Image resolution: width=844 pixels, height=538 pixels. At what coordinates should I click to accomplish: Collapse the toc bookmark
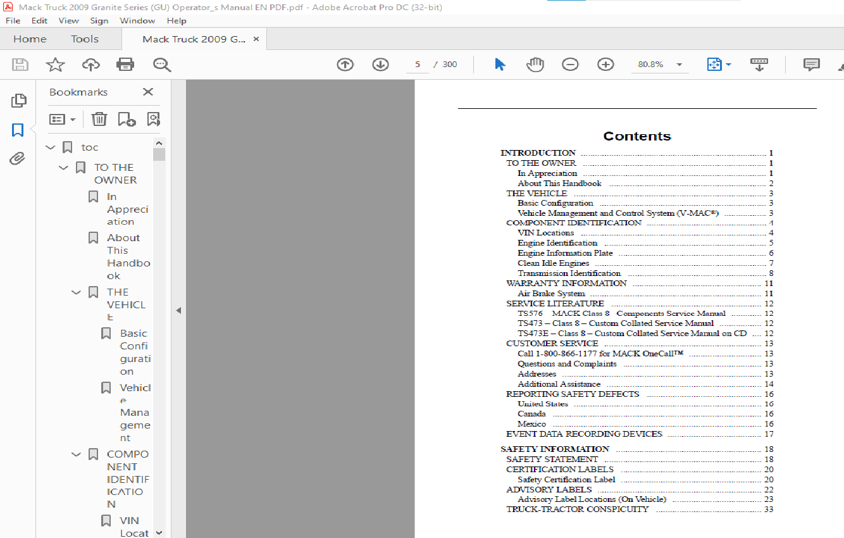[x=51, y=147]
